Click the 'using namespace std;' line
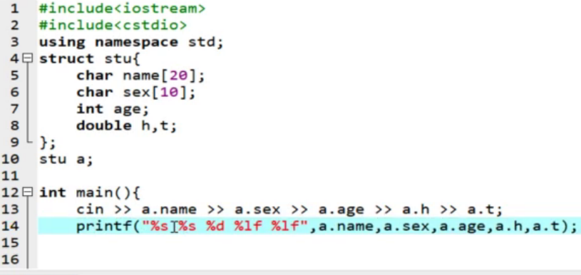Viewport: 581px width, 275px height. point(132,42)
